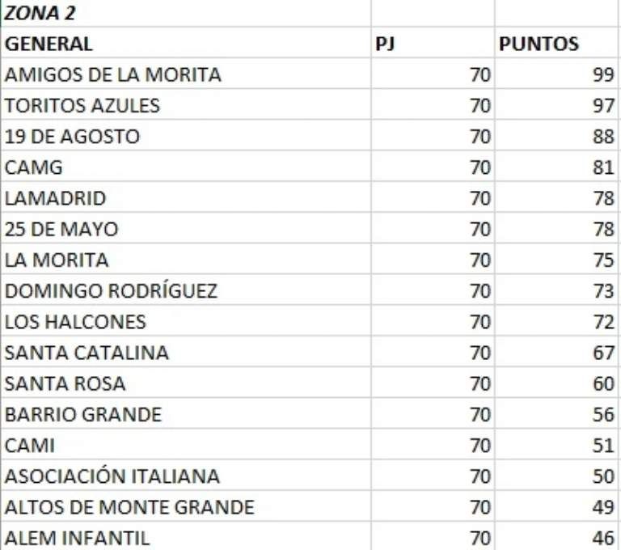Click the PUNTOS column header
Image resolution: width=621 pixels, height=550 pixels.
point(539,44)
